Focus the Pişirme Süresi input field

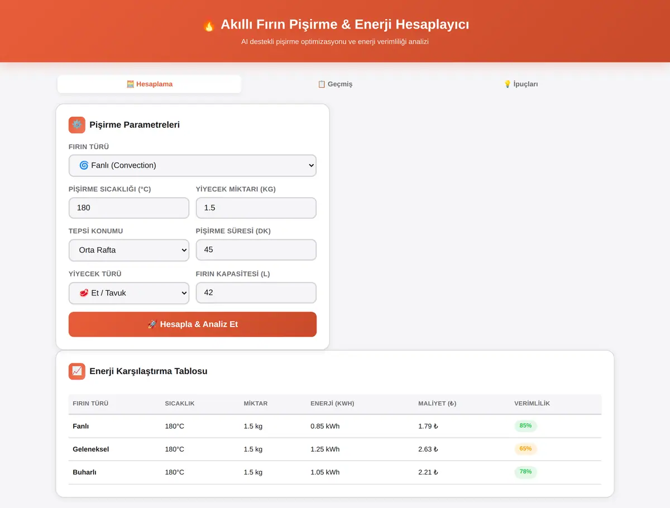[x=256, y=250]
